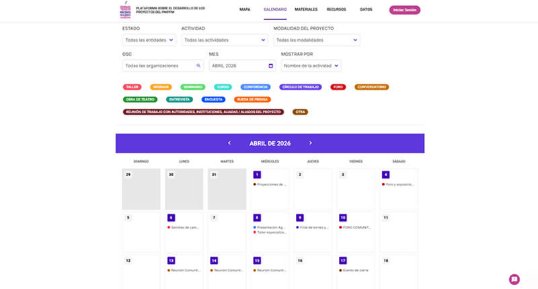Select the highlighted day 17 badge
538x289 pixels.
click(x=342, y=260)
